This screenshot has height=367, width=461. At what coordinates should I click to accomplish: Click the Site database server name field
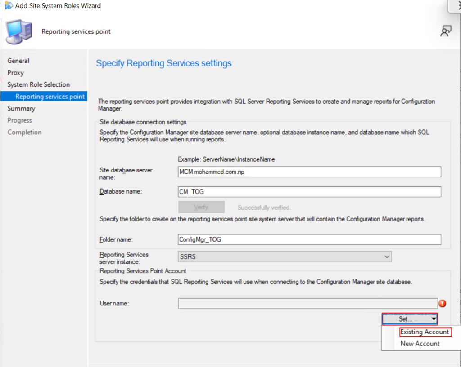tap(309, 172)
